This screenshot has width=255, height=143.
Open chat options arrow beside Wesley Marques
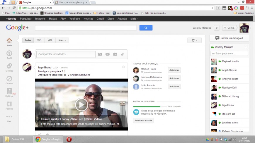pyautogui.click(x=246, y=47)
